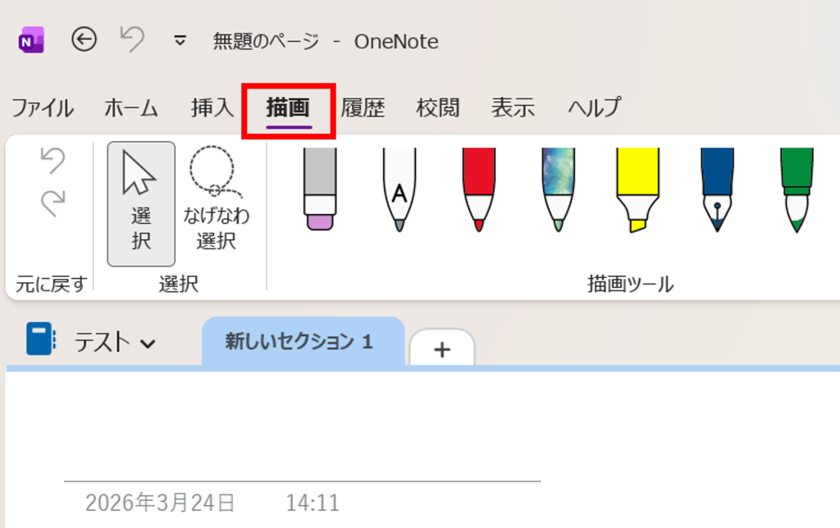Image resolution: width=840 pixels, height=528 pixels.
Task: Open the quick access toolbar dropdown
Action: coord(180,40)
